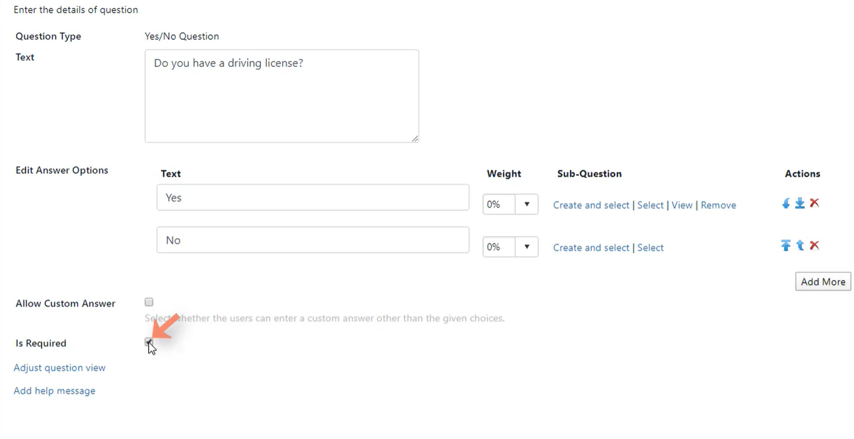Enable the Allow Custom Answer checkbox
Viewport: 854px width, 439px height.
(149, 302)
